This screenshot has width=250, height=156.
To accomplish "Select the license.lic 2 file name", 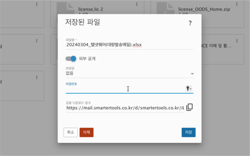I will 91,9.
